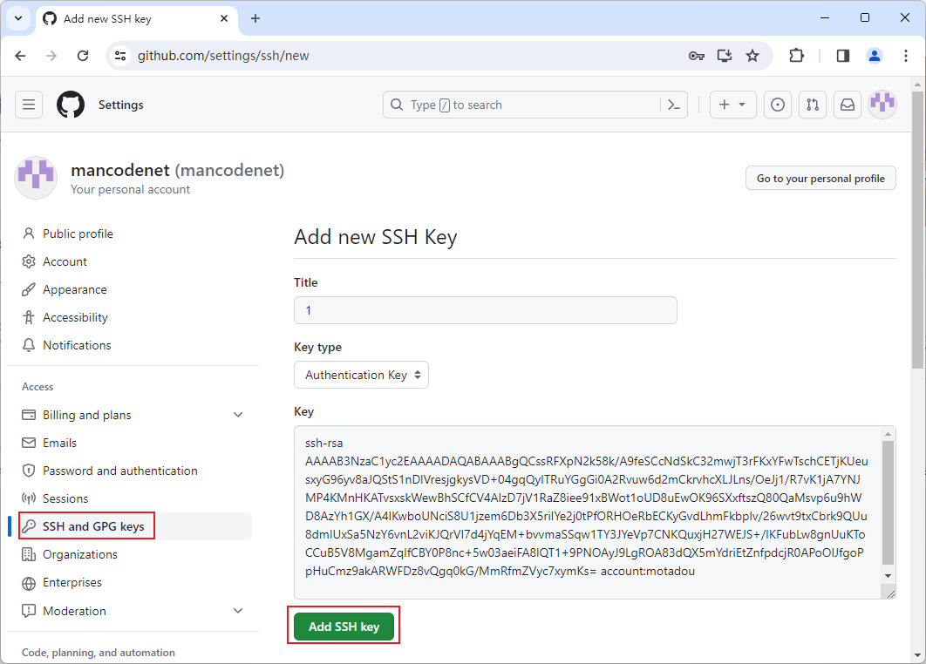Toggle the browser side panel
This screenshot has width=926, height=664.
[842, 56]
